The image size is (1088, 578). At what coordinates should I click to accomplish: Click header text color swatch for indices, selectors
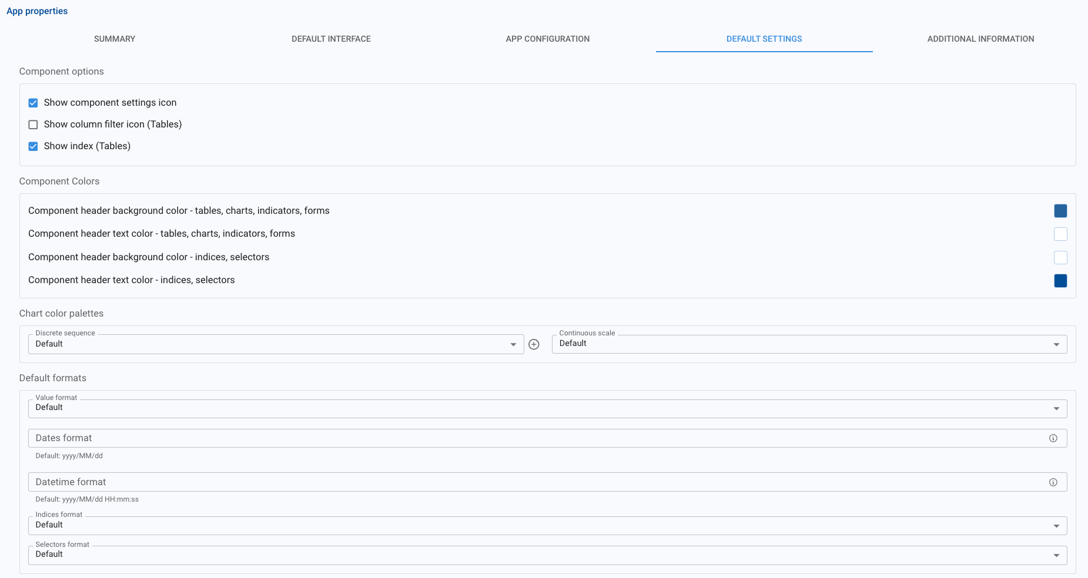click(1060, 281)
